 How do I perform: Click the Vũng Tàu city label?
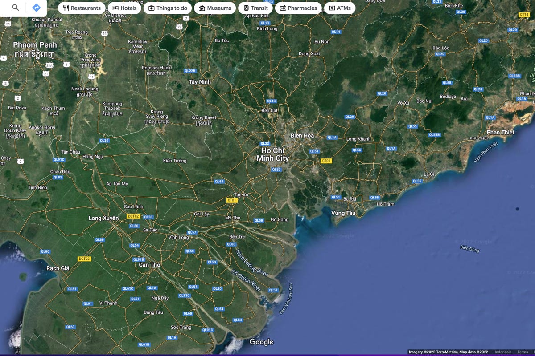pos(343,213)
